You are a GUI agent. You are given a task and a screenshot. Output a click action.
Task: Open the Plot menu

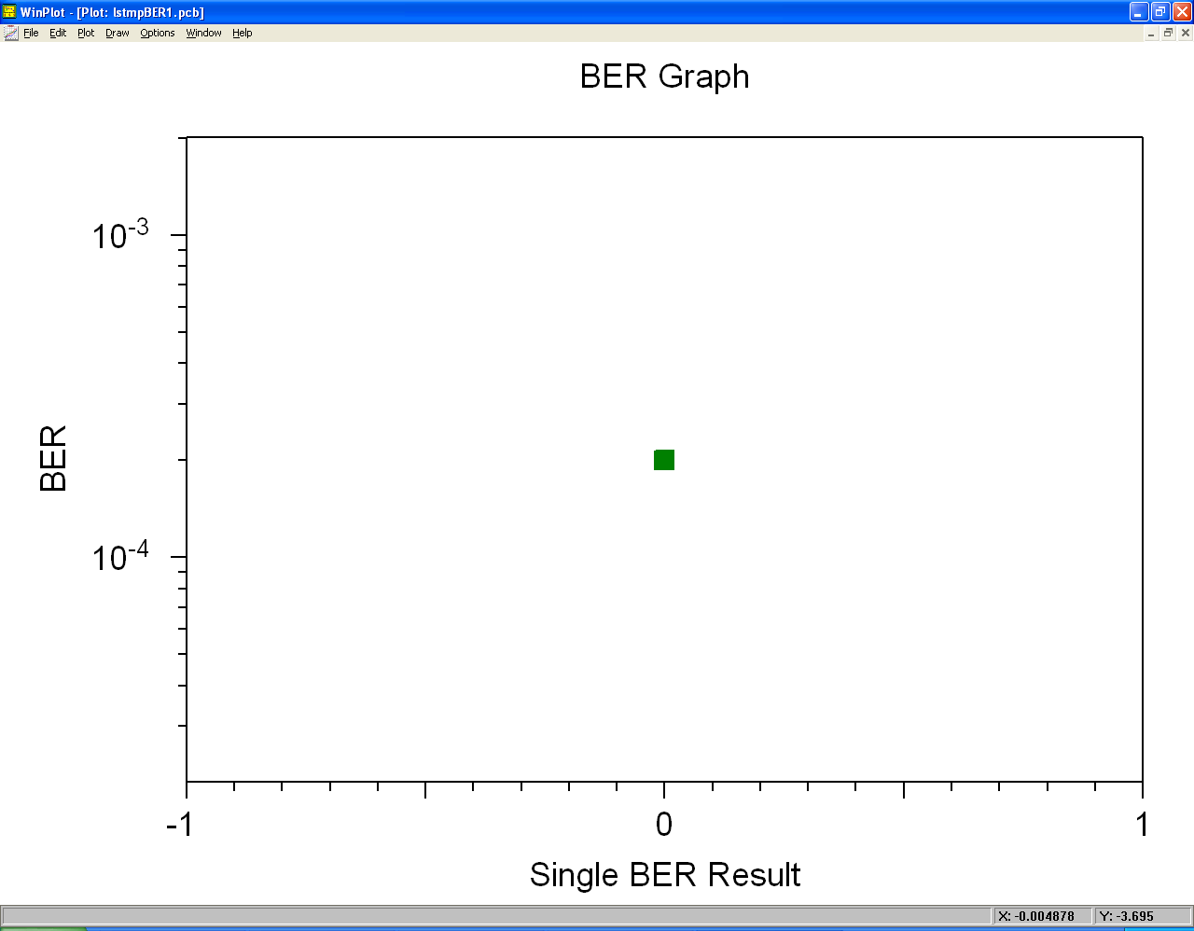(x=86, y=33)
